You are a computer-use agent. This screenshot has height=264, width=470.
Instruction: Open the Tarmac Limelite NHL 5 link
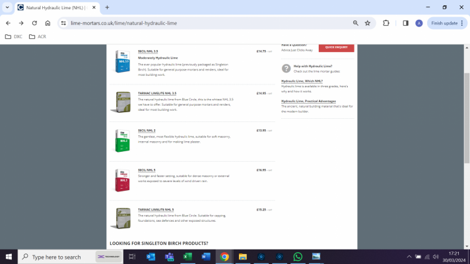click(x=156, y=209)
